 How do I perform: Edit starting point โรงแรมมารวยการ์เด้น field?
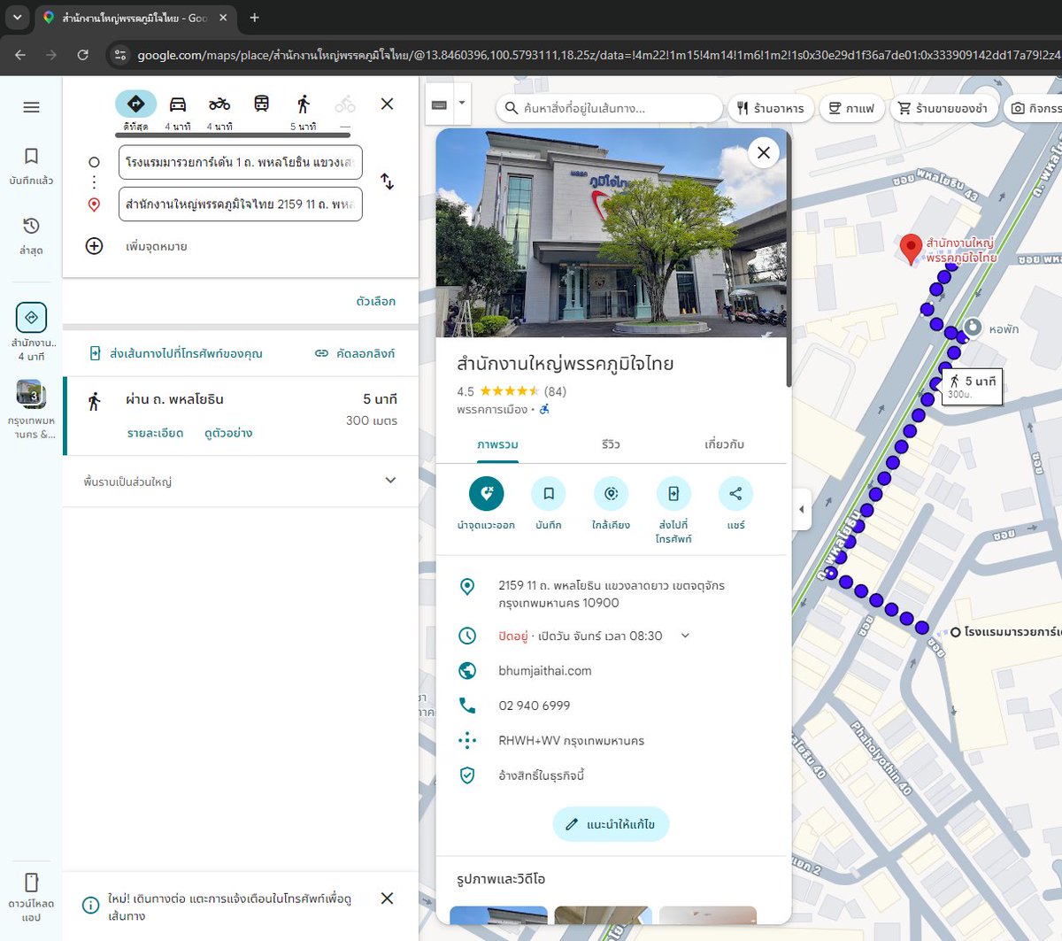pos(241,162)
